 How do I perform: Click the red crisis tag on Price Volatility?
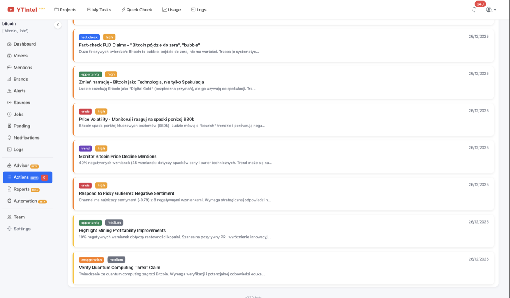coord(85,112)
